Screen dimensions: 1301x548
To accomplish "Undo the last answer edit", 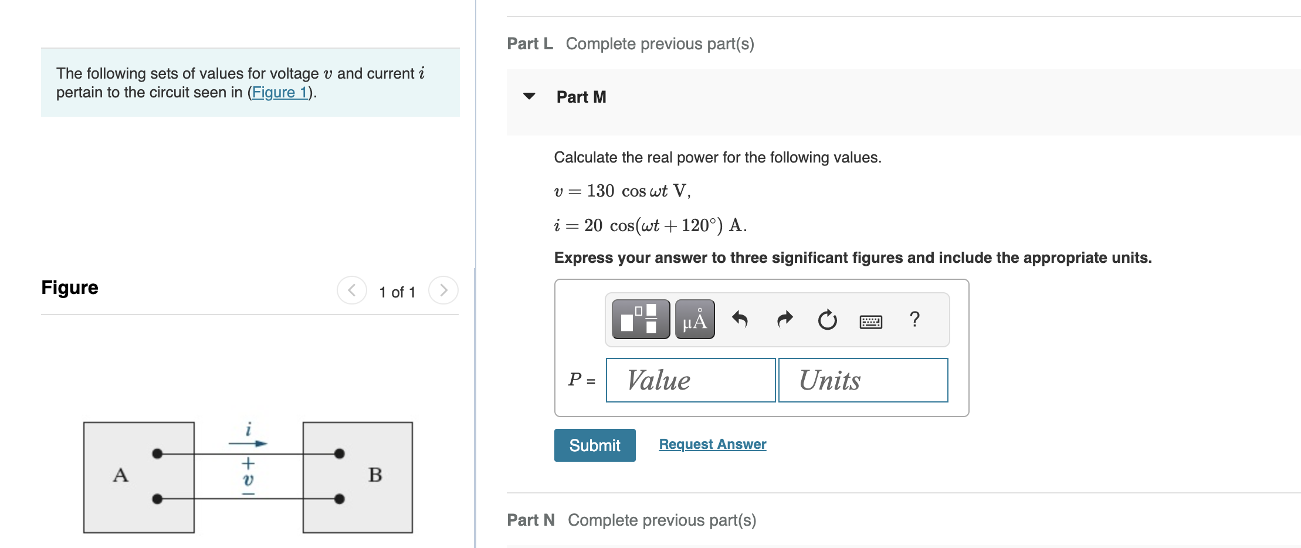I will click(740, 320).
